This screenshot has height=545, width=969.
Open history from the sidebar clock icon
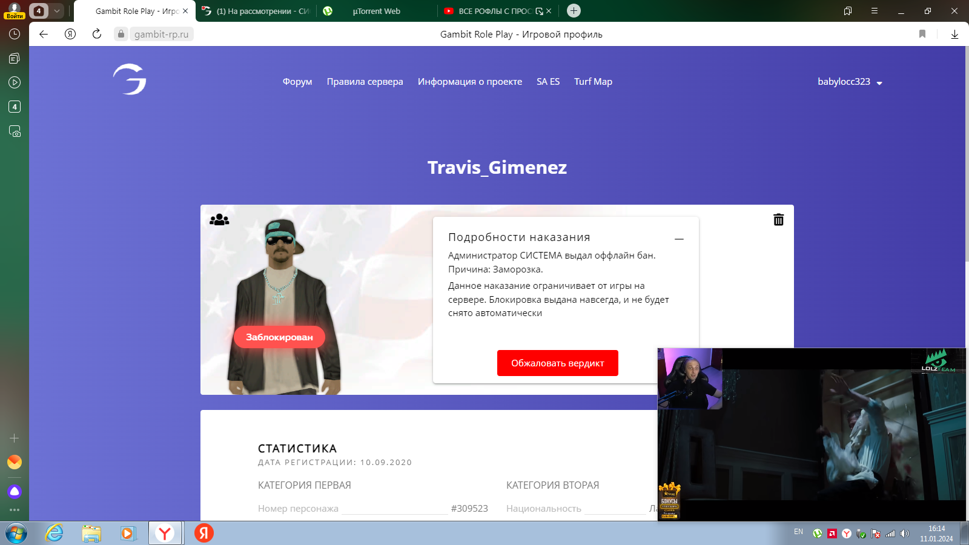point(15,34)
